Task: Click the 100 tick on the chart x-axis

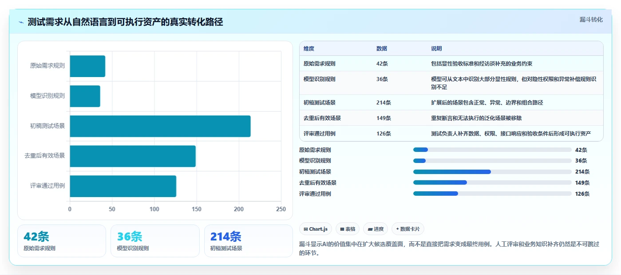Action: tap(154, 209)
